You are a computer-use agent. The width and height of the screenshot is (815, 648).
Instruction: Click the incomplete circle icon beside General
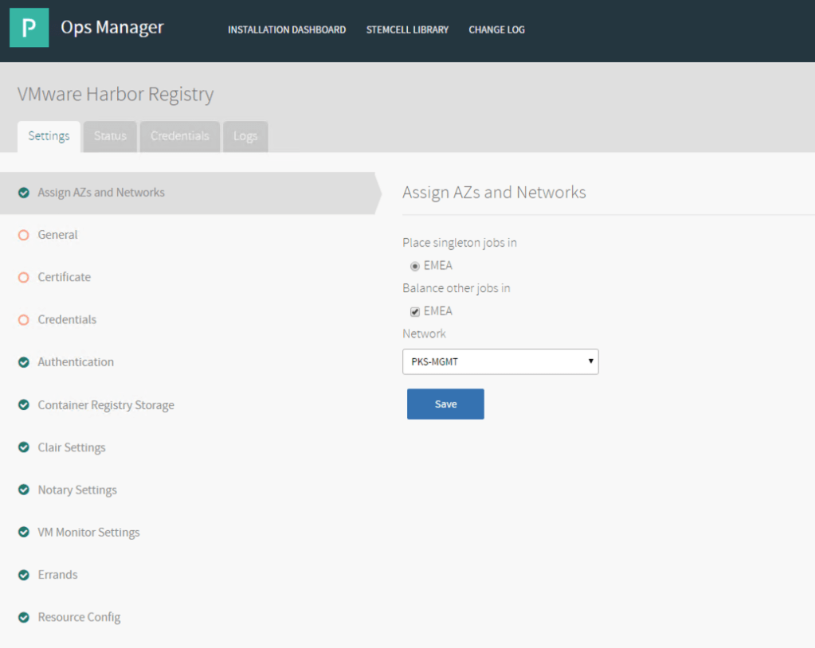[x=24, y=235]
